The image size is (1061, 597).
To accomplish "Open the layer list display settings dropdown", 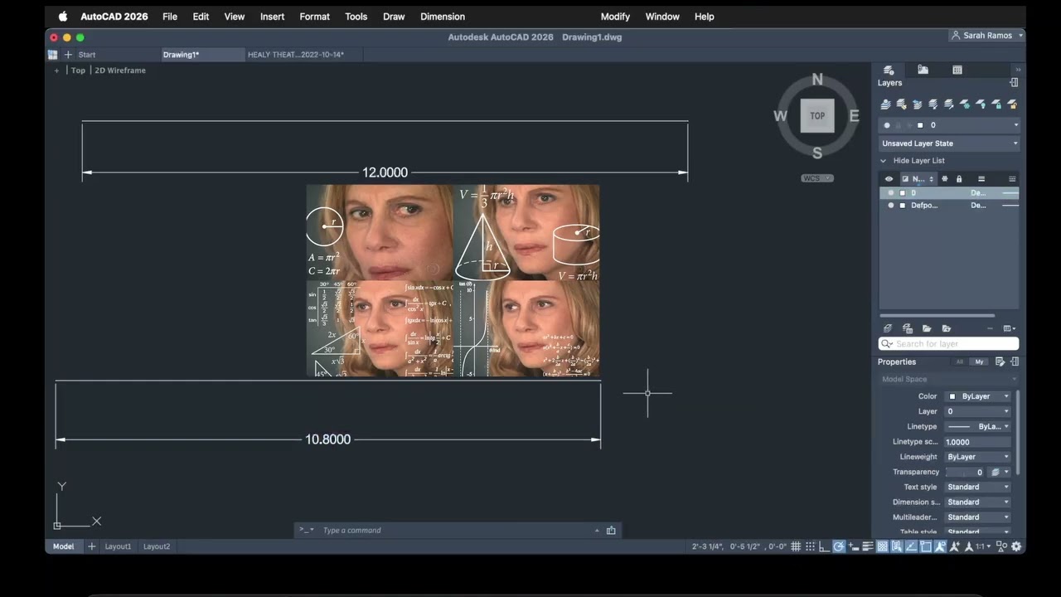I will click(x=1010, y=328).
